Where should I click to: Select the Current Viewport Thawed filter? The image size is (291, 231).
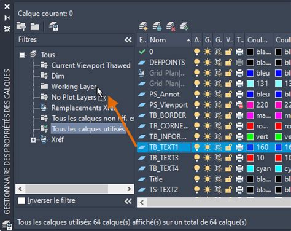pos(91,65)
